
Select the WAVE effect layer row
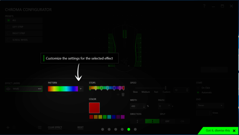[x=24, y=89]
